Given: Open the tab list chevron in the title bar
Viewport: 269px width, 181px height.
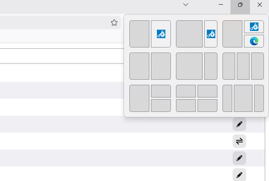Looking at the screenshot, I should click(186, 5).
